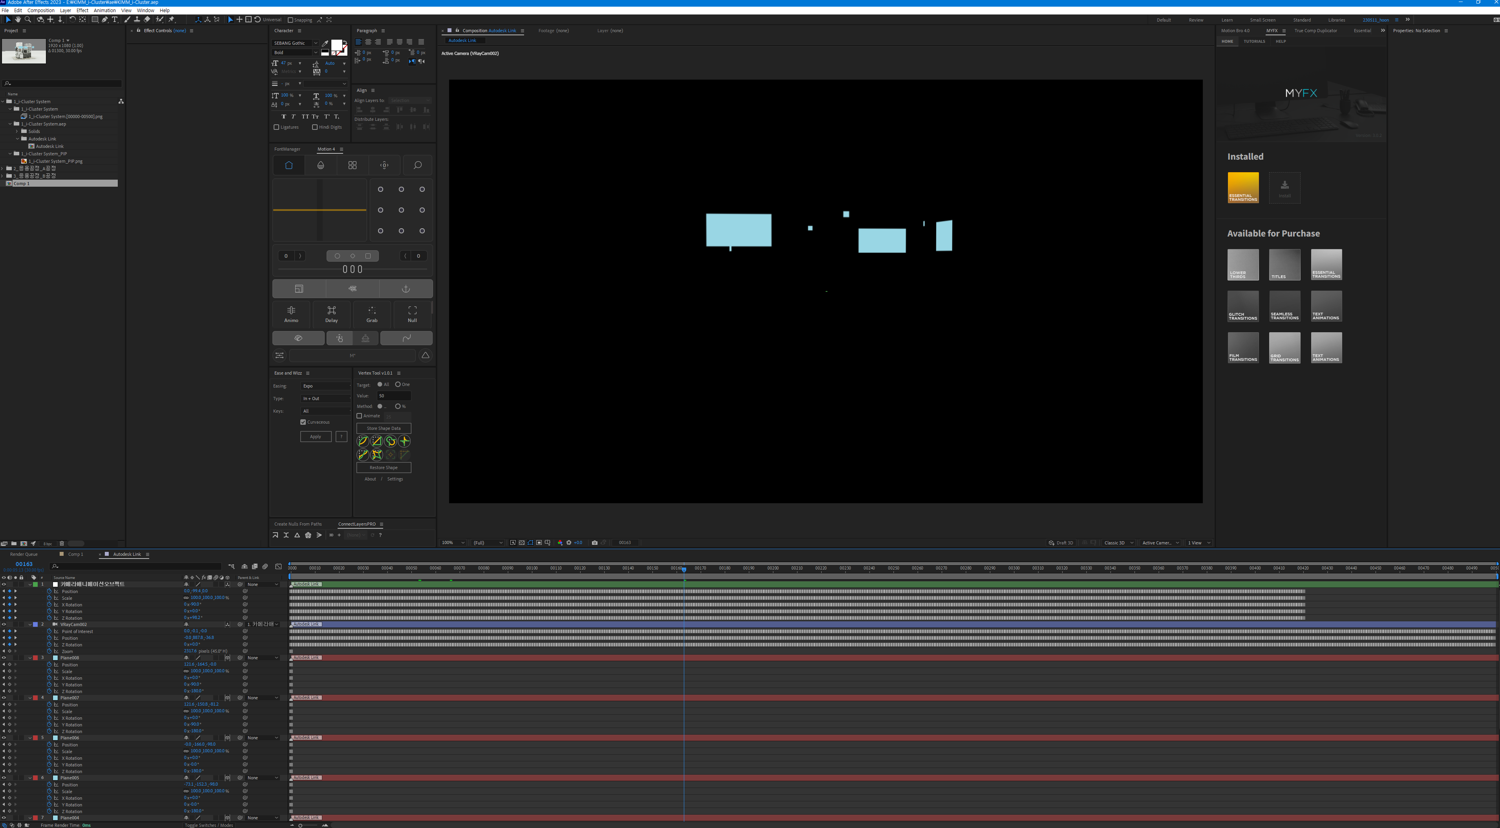This screenshot has height=828, width=1500.
Task: Click the Motion 4 Delay tool
Action: 331,314
